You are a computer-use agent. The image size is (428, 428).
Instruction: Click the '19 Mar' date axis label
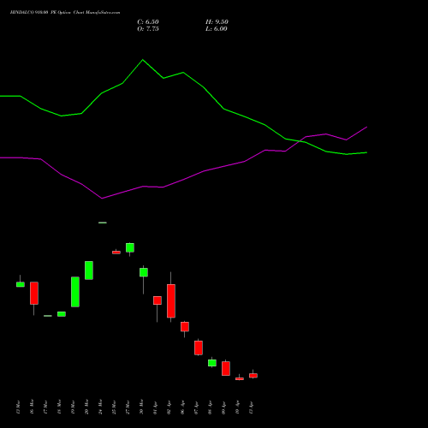73,407
